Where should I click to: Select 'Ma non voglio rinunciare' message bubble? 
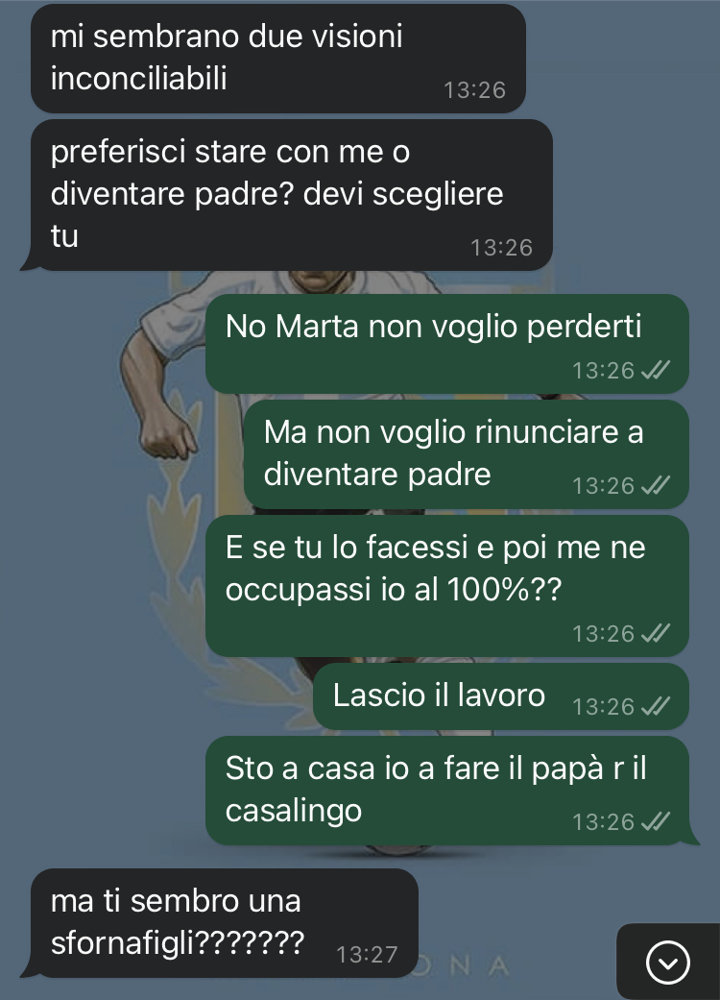point(467,454)
